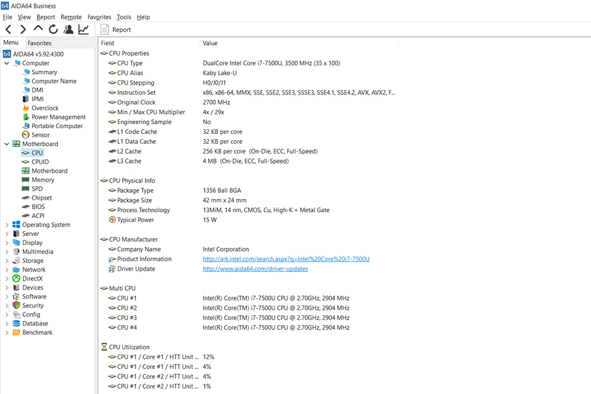591x394 pixels.
Task: Select the Software icon in tree
Action: (16, 296)
